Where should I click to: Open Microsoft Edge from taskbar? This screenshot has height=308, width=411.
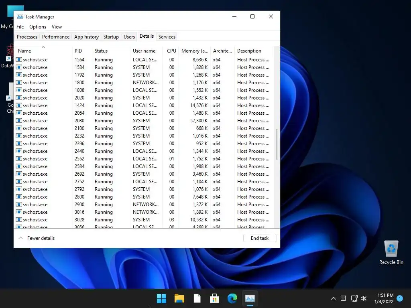(232, 298)
